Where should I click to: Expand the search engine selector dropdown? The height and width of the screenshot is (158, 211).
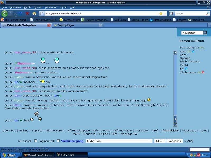(x=172, y=13)
